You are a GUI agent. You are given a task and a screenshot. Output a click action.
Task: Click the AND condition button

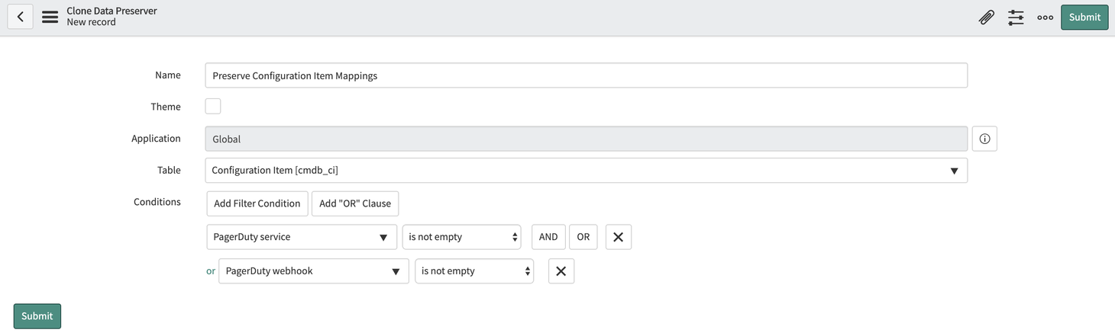point(548,237)
